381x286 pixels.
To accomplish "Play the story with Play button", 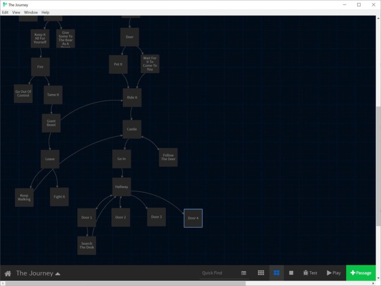I will 334,273.
